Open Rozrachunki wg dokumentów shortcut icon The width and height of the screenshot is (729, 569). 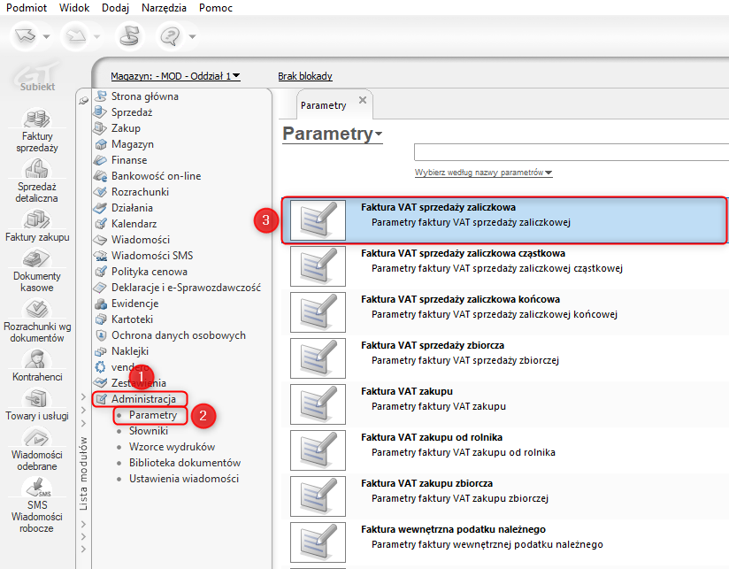[37, 309]
